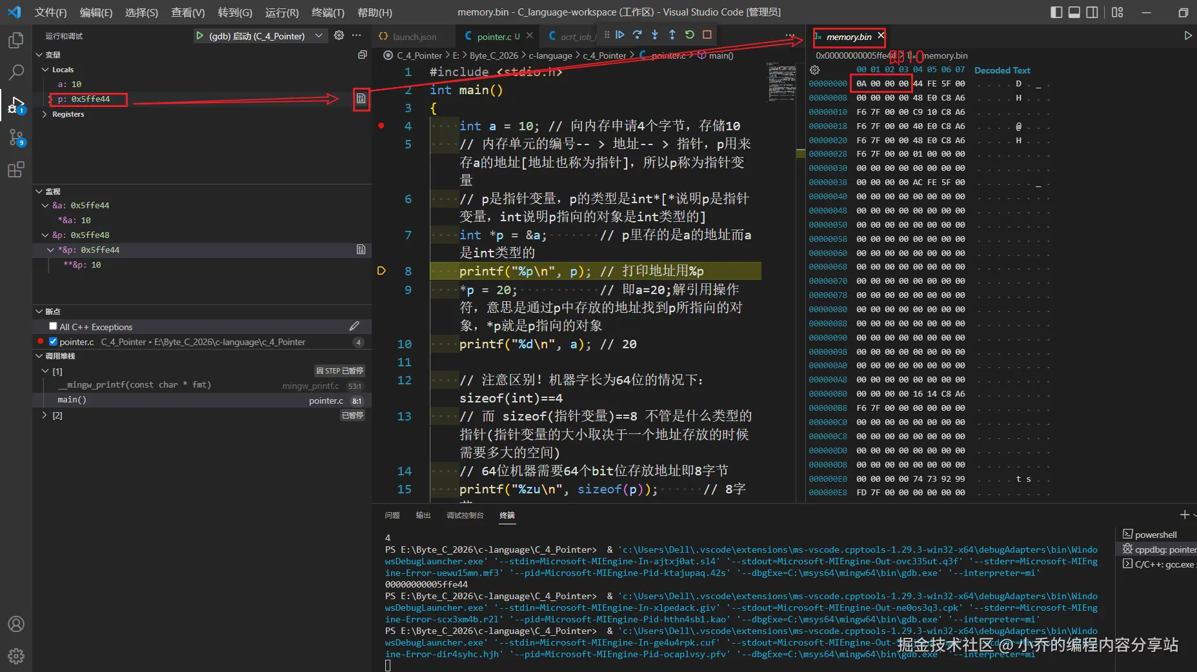
Task: Edit condition of All C++ Exceptions breakpoint
Action: pyautogui.click(x=354, y=326)
